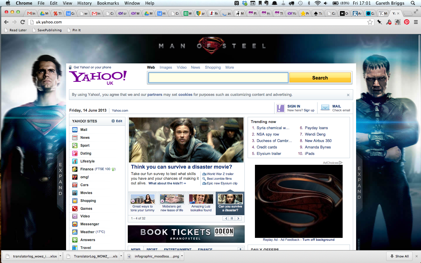Open dropdown for TranslatorLog_WOWZ xls download
Viewport: 421px width, 263px height.
coord(121,256)
